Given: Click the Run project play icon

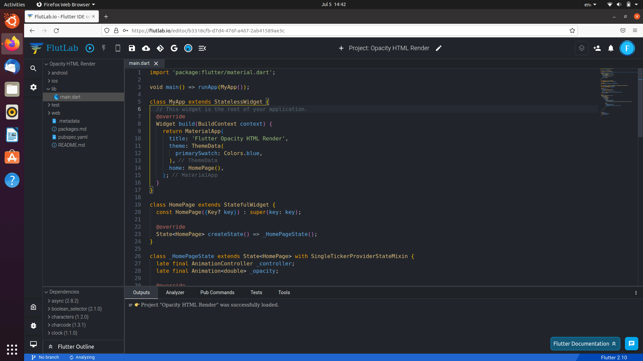Looking at the screenshot, I should point(90,48).
